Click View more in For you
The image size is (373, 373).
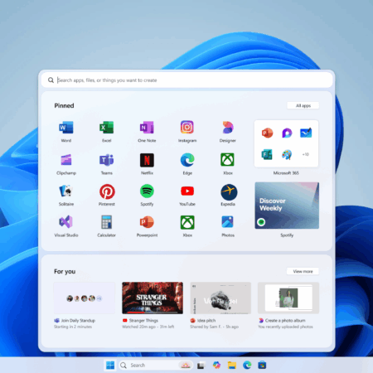tap(303, 272)
